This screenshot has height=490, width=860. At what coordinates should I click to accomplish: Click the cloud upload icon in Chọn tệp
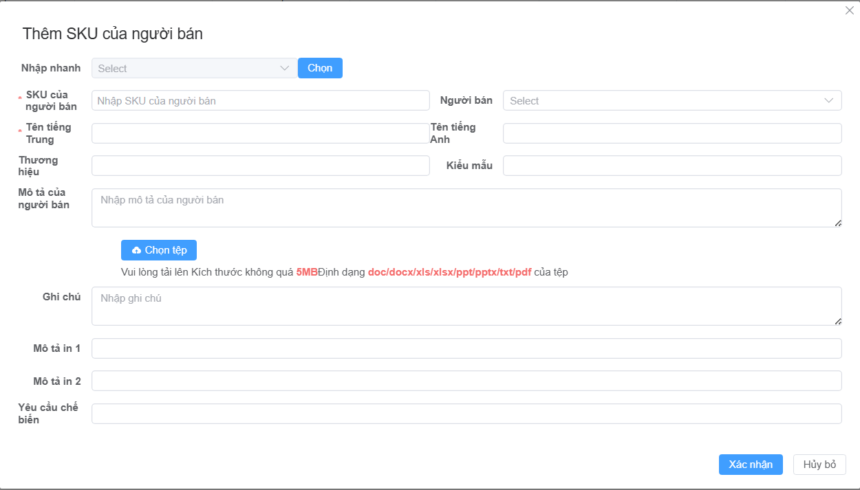pos(136,250)
